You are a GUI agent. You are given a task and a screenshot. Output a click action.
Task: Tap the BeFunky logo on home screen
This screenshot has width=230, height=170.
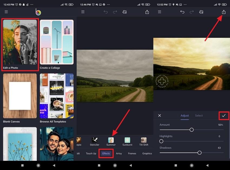click(x=38, y=12)
